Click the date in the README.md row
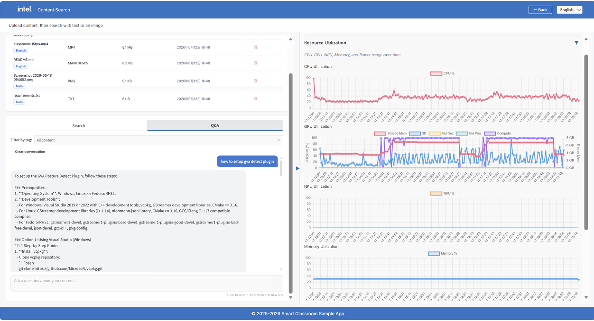 pos(193,63)
